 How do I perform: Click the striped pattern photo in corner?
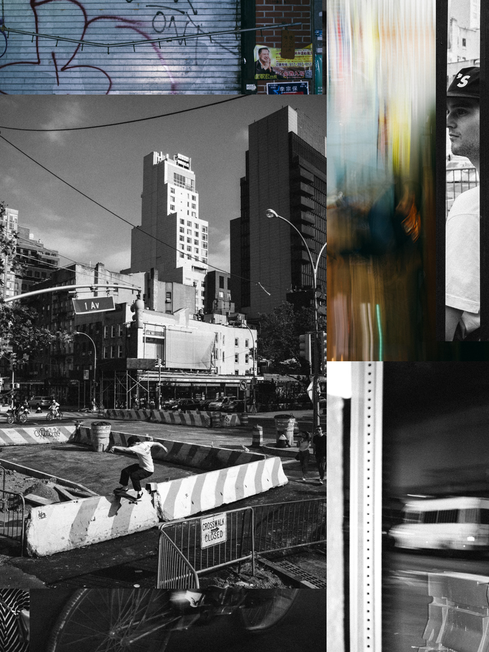pos(14,620)
